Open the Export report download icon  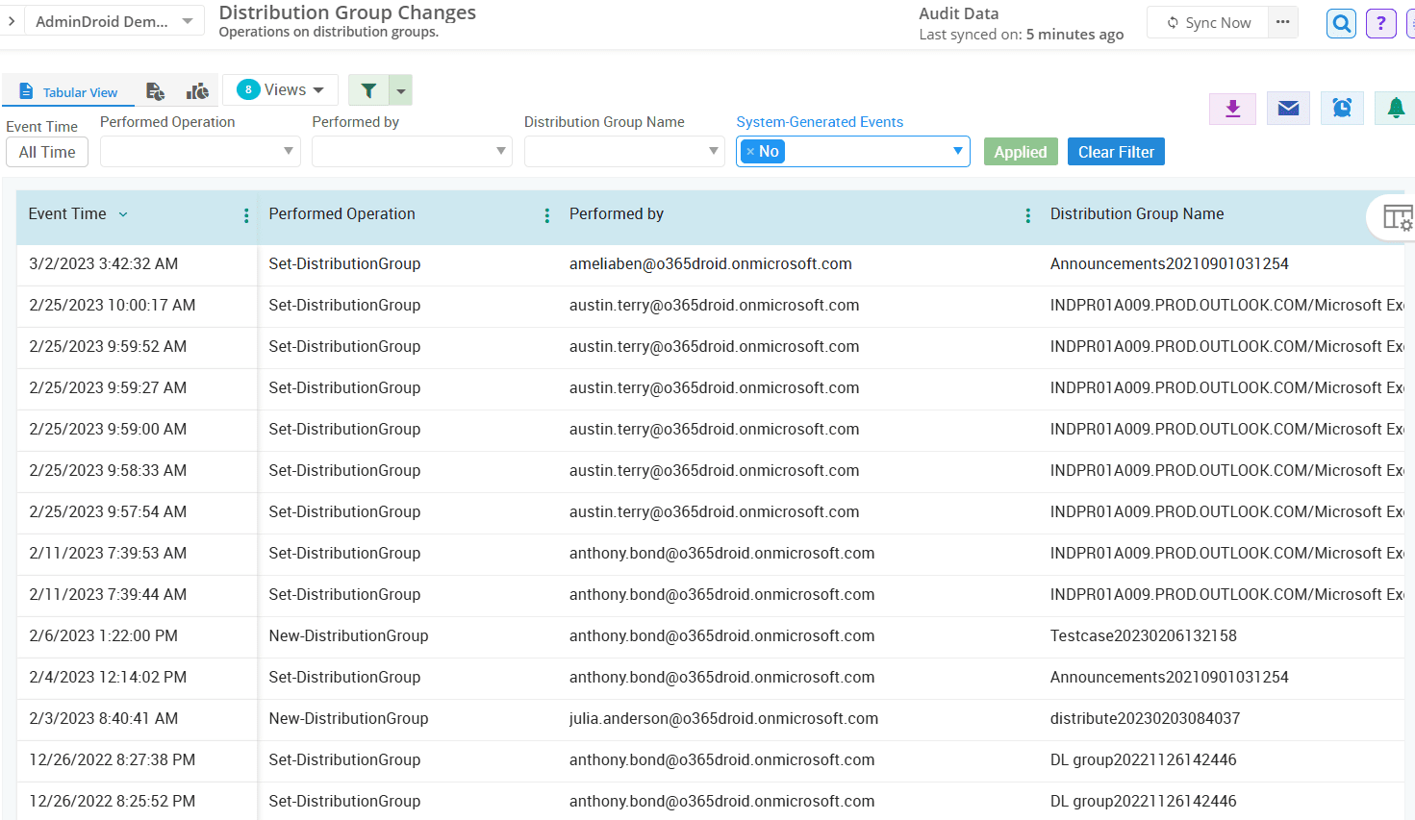tap(1232, 108)
